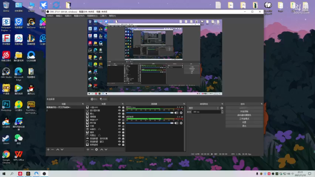Select the scene named 2
315x177 pixels.
(65, 111)
